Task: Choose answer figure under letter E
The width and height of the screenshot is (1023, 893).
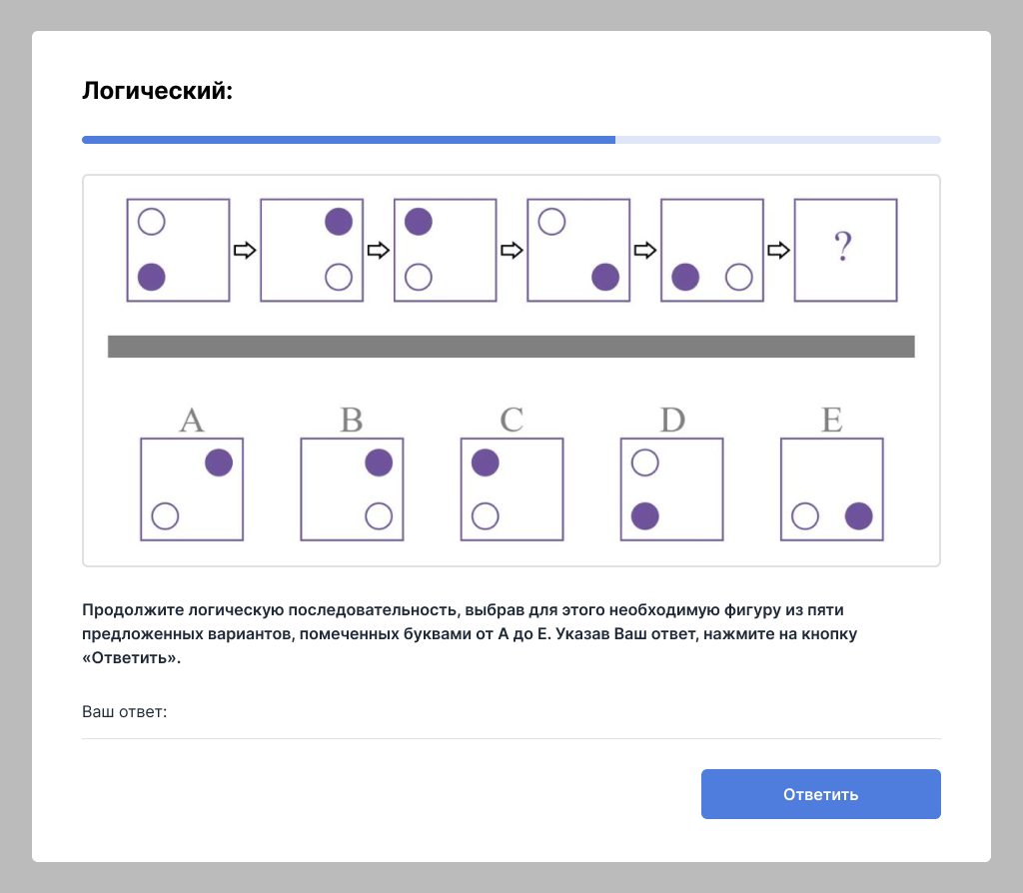Action: (x=831, y=489)
